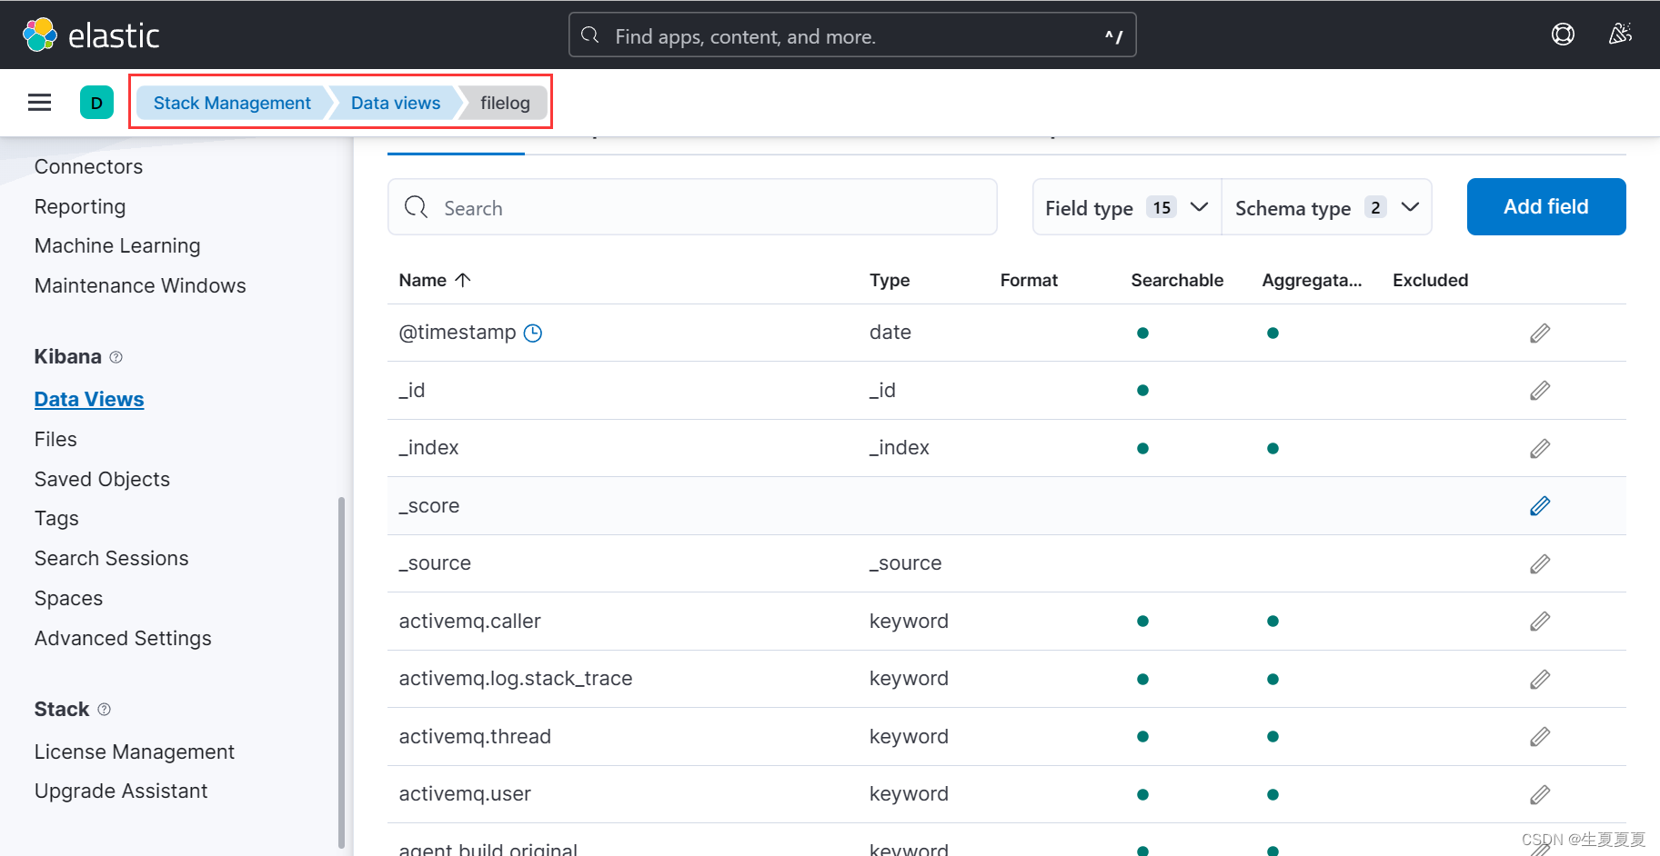The image size is (1660, 856).
Task: Edit the activemq.user field
Action: pyautogui.click(x=1539, y=794)
